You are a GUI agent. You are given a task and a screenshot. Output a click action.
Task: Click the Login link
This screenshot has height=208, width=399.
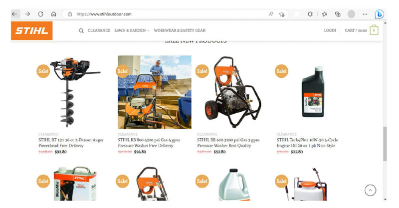(x=330, y=30)
